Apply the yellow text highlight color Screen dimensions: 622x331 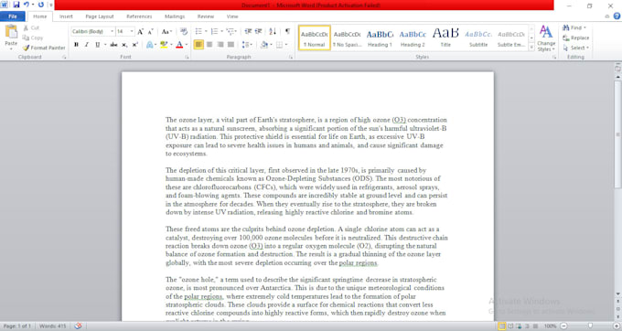point(164,45)
